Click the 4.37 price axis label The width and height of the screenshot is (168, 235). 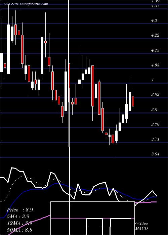[155, 6]
